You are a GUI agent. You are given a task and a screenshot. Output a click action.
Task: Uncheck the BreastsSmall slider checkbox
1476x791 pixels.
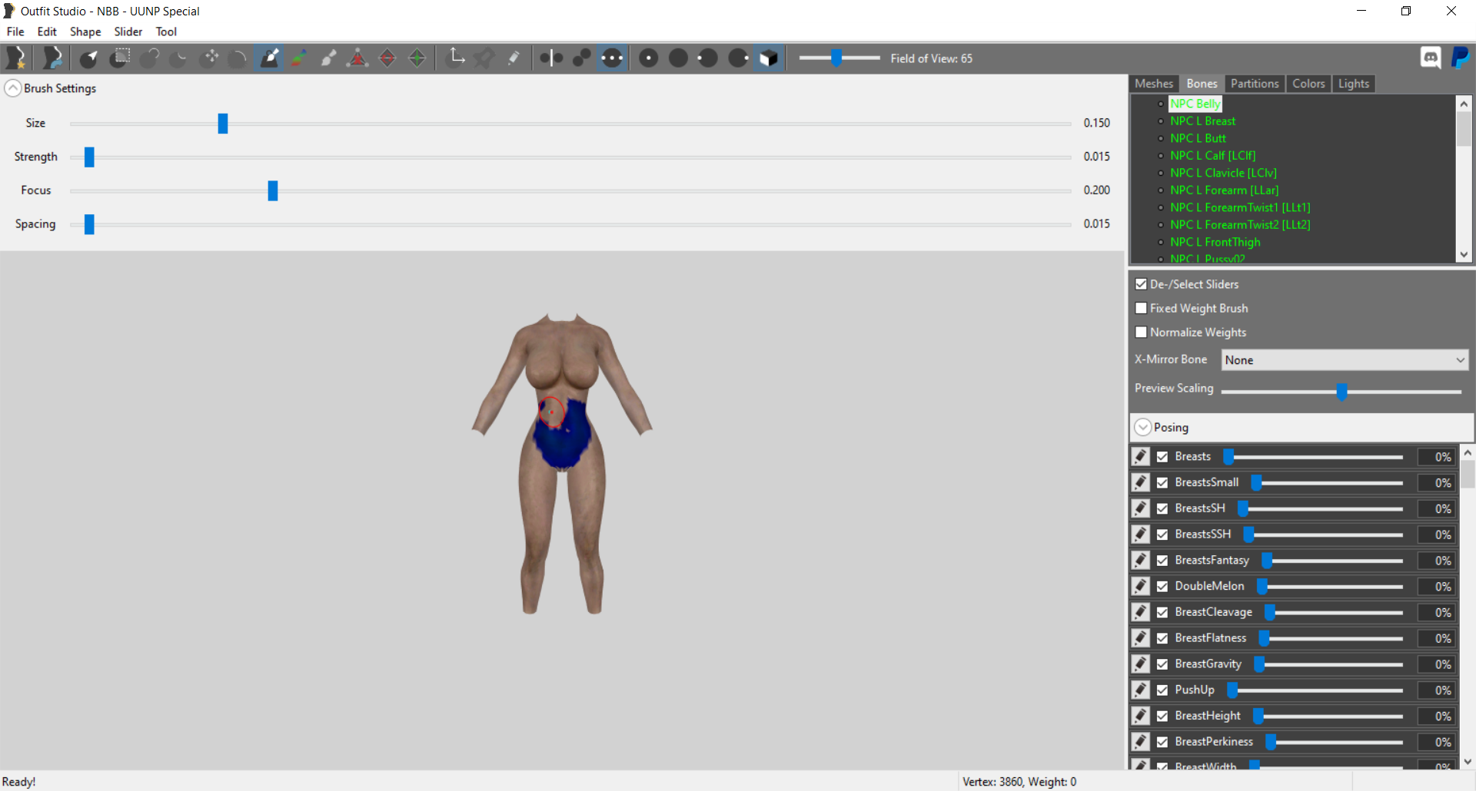tap(1162, 483)
